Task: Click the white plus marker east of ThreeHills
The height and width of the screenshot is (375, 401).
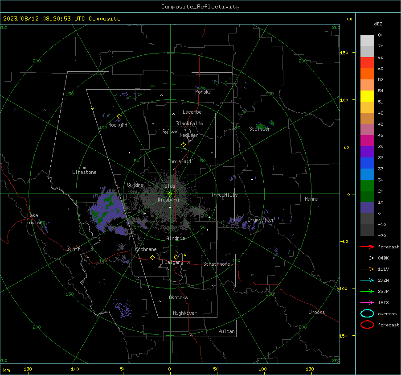Action: (252, 179)
